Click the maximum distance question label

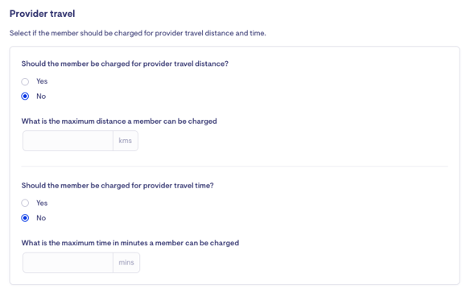(119, 121)
